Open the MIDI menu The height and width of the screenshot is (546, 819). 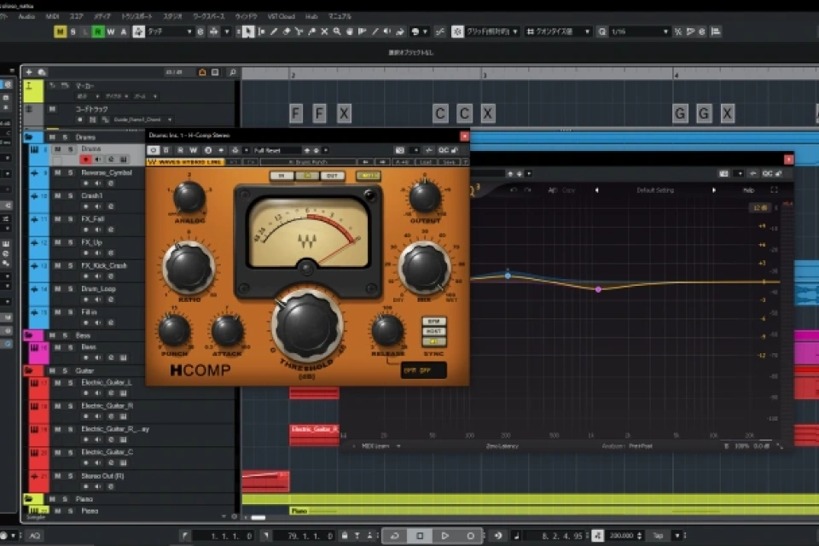(52, 16)
